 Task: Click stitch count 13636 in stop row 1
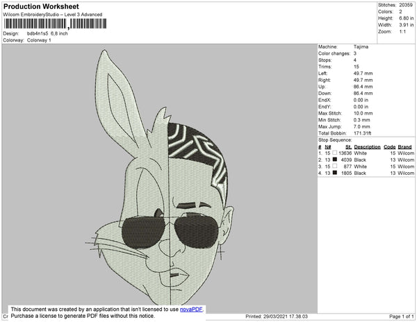(345, 153)
